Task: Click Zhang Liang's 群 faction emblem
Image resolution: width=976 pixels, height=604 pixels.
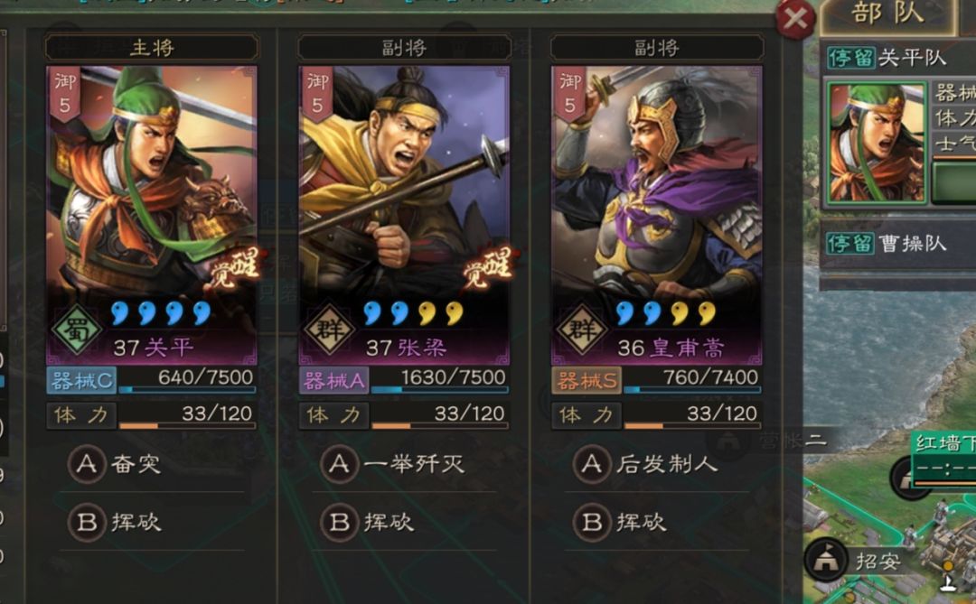Action: (329, 330)
